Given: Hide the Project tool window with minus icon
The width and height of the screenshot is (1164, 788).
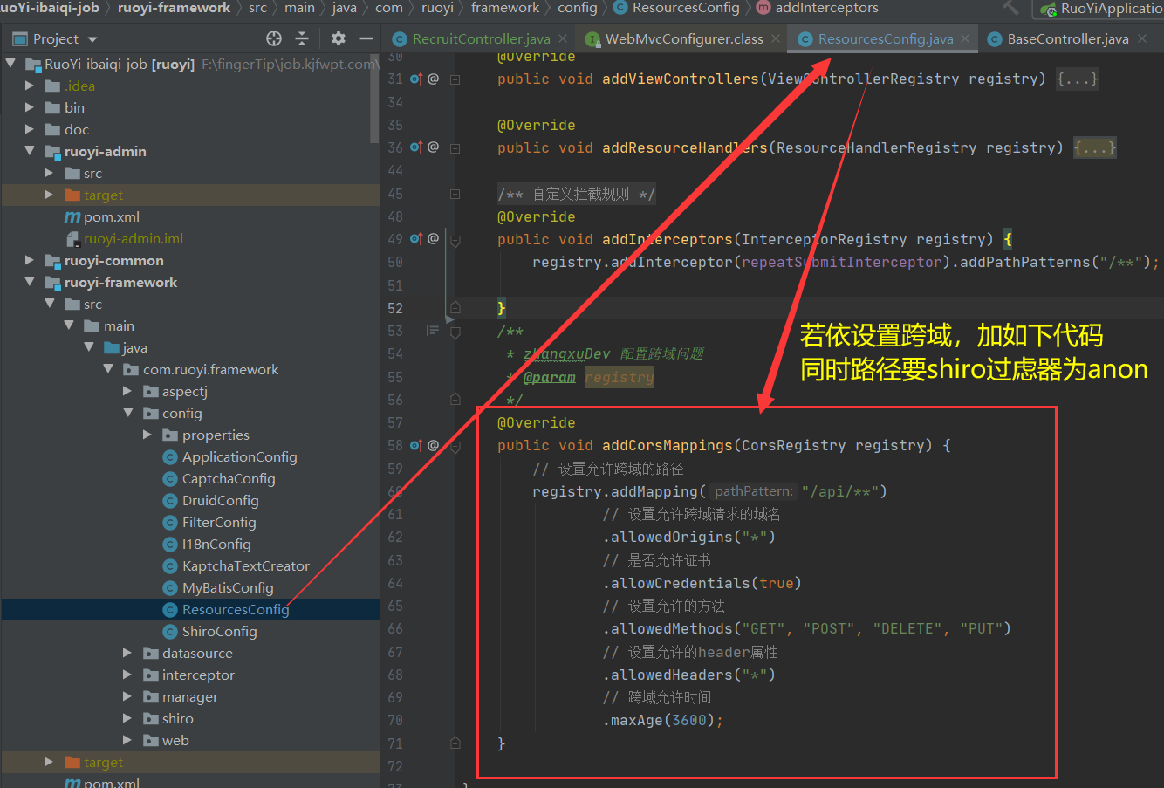Looking at the screenshot, I should [x=366, y=38].
